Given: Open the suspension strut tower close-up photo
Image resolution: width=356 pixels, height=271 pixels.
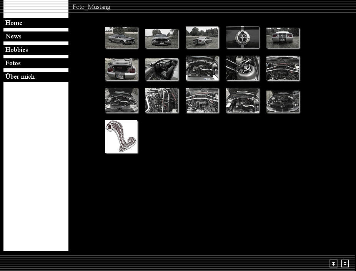Looking at the screenshot, I should pyautogui.click(x=242, y=68).
